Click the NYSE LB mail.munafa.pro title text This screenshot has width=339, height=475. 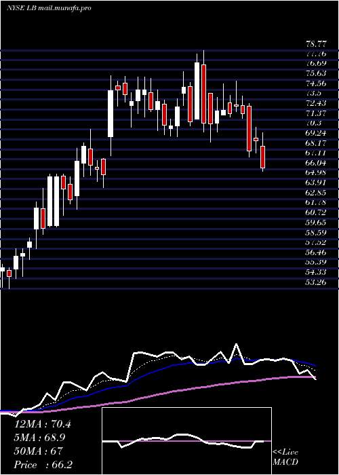click(49, 8)
